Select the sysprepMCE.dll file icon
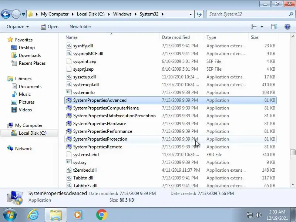Viewport: 296px width, 222px height. click(69, 53)
